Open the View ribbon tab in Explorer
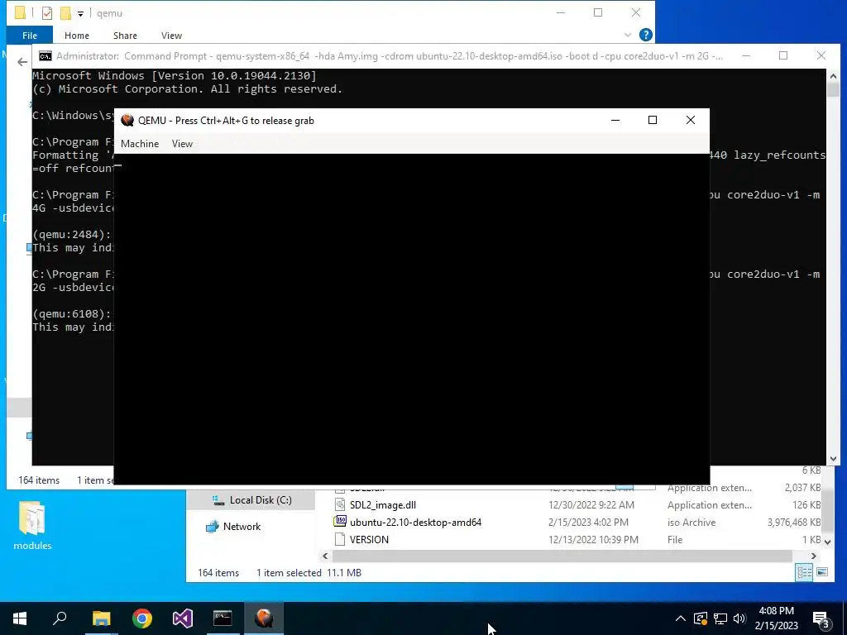 (171, 35)
